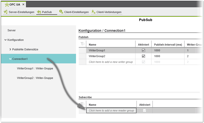Click the Server-Einstellungen toolbar icon
Image resolution: width=204 pixels, height=123 pixels.
(x=5, y=12)
